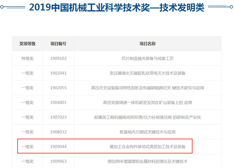The width and height of the screenshot is (234, 168).
Task: Click the 项目名称 column header
Action: pyautogui.click(x=148, y=44)
